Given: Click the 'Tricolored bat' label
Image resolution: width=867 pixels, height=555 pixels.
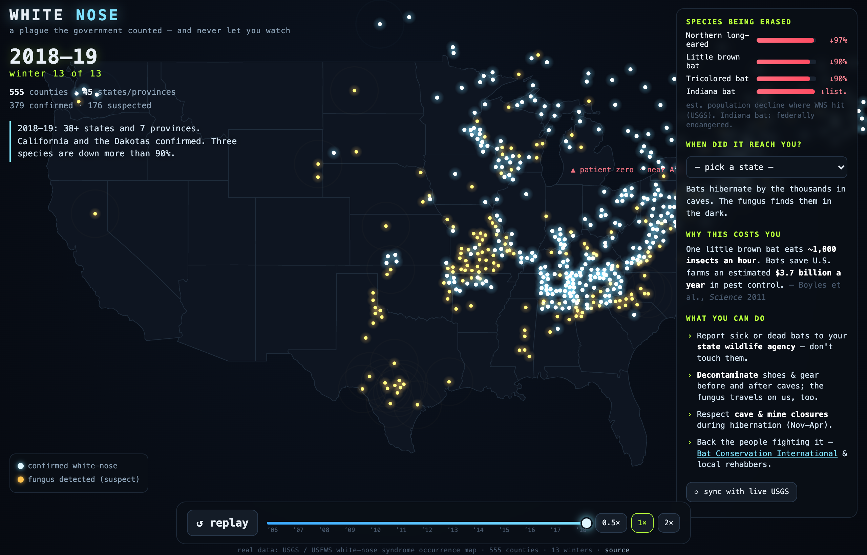Looking at the screenshot, I should pyautogui.click(x=717, y=79).
